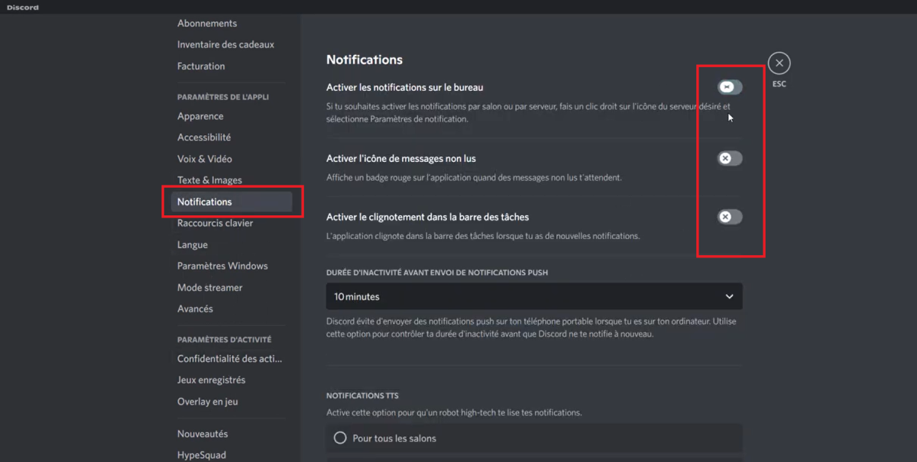Click the "PARAMÈTRES D'ACTIVITÉ" sidebar header
This screenshot has width=917, height=462.
[x=224, y=339]
